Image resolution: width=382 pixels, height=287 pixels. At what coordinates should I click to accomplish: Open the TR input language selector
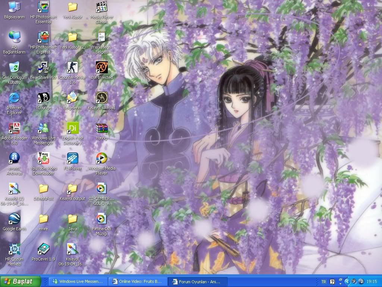pos(323,282)
